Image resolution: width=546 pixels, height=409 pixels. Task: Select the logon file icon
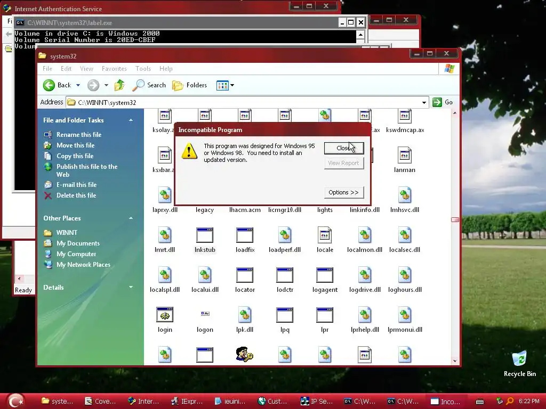tap(205, 314)
